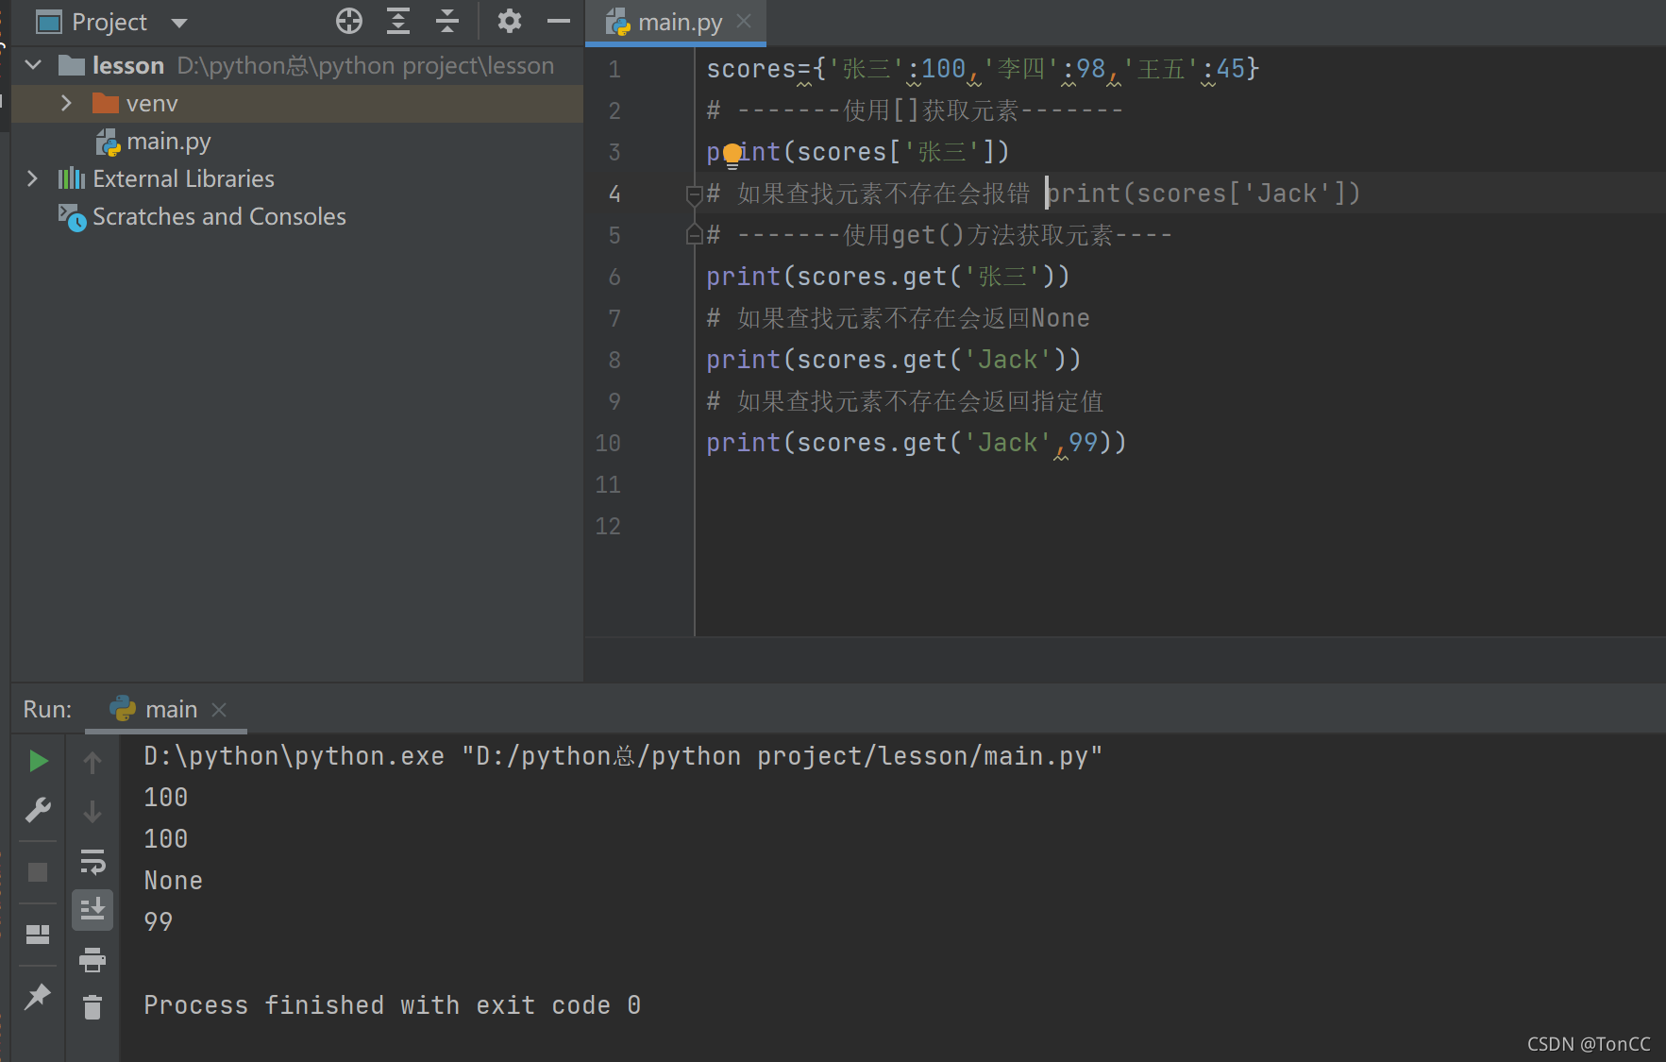Rerun main with green play button
1666x1062 pixels.
click(x=38, y=761)
